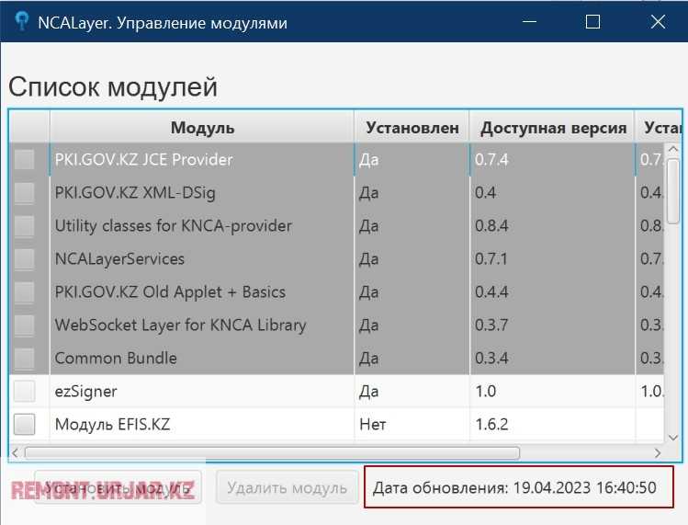The image size is (688, 525).
Task: Select the PKI.GOV.KZ JCE Provider row name
Action: (x=143, y=159)
